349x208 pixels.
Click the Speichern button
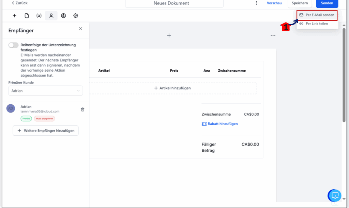coord(300,3)
